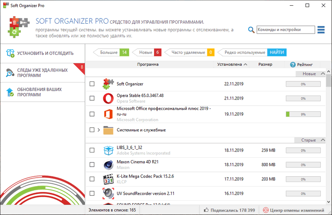Sort by the Программа column header
Image resolution: width=332 pixels, height=215 pixels.
148,64
